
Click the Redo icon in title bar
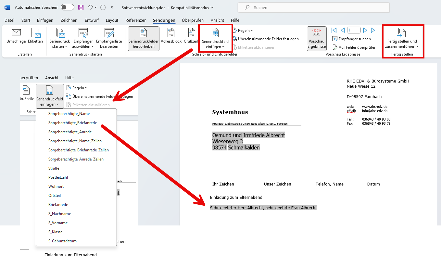103,7
